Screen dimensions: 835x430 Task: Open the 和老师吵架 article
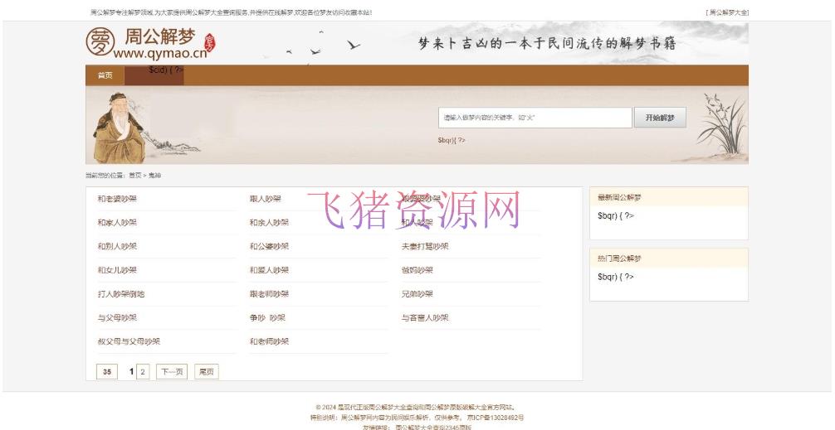pyautogui.click(x=270, y=342)
